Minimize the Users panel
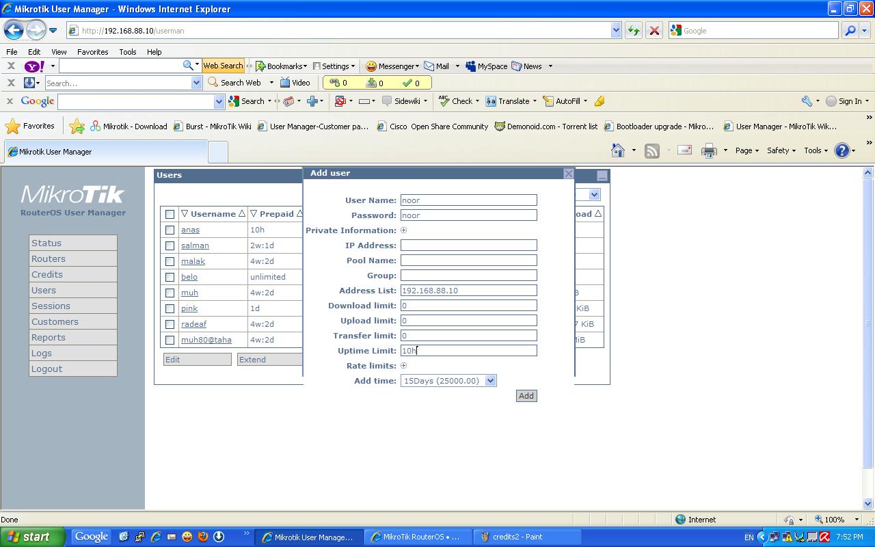The image size is (875, 547). click(x=602, y=176)
